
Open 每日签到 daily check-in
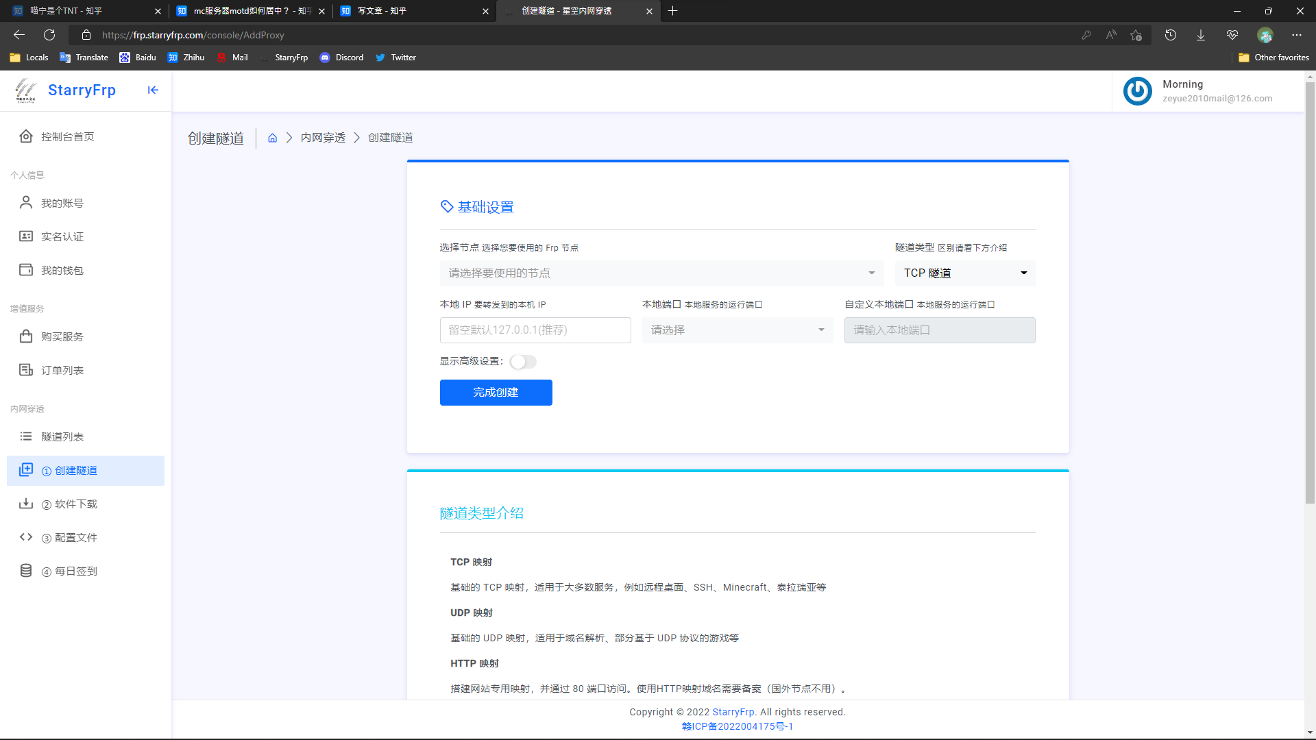click(x=69, y=570)
